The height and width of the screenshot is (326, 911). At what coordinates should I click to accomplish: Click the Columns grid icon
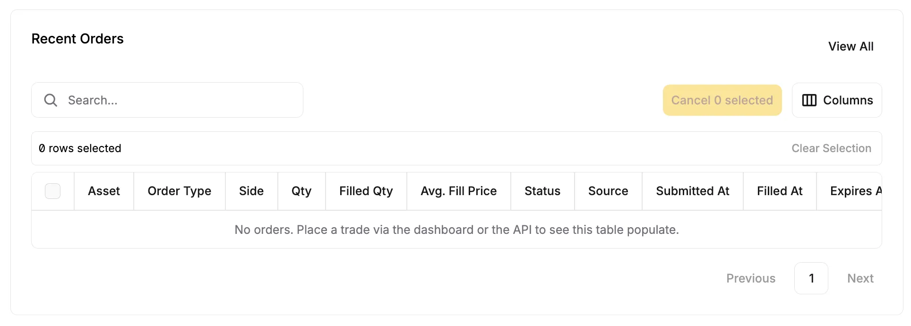(x=809, y=100)
